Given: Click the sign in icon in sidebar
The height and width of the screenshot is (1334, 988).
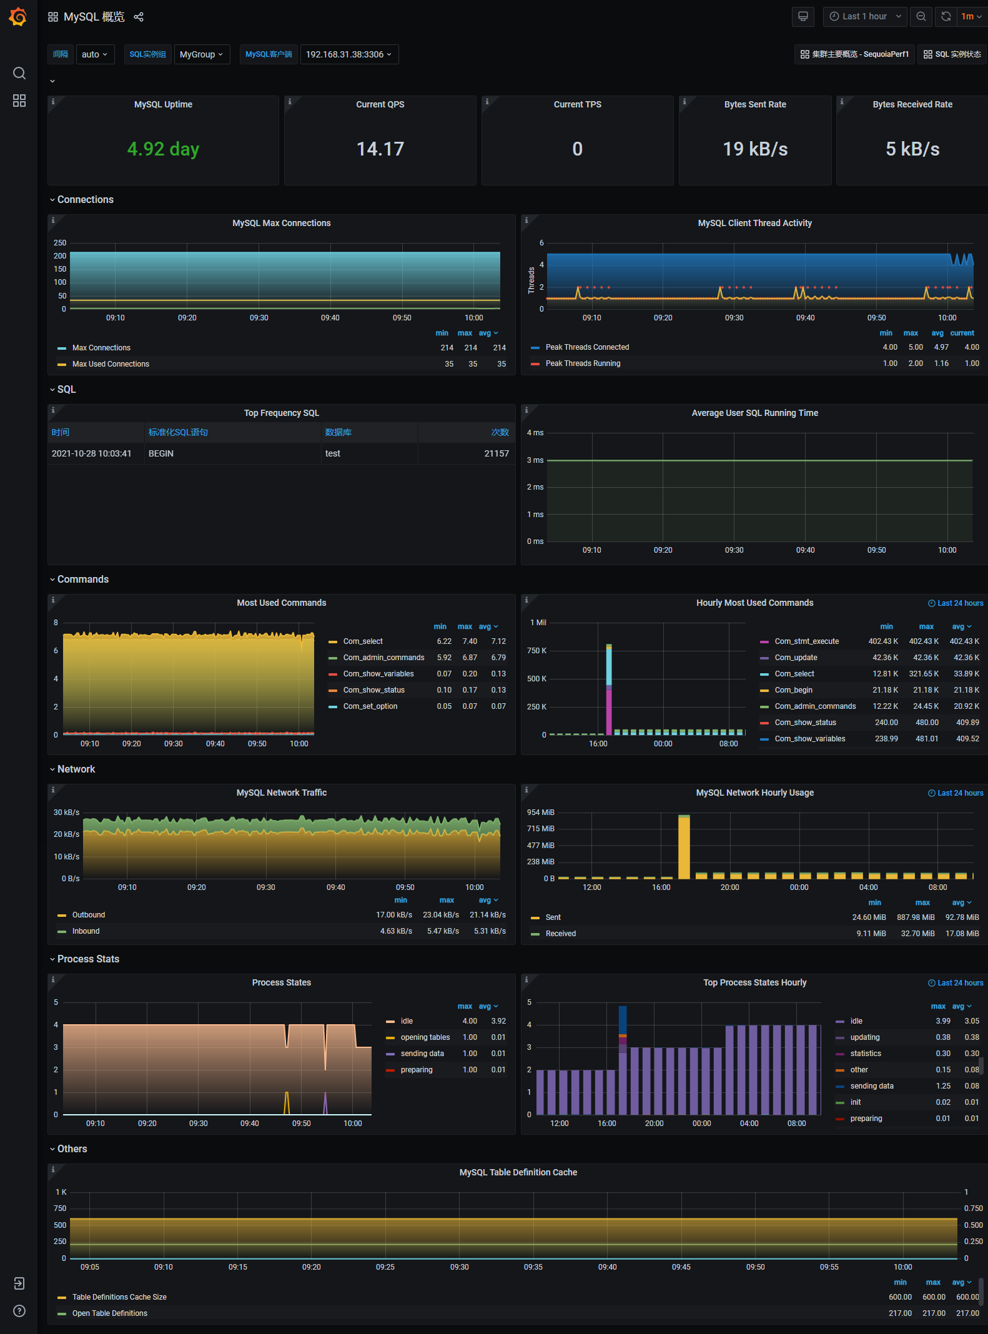Looking at the screenshot, I should tap(19, 1283).
